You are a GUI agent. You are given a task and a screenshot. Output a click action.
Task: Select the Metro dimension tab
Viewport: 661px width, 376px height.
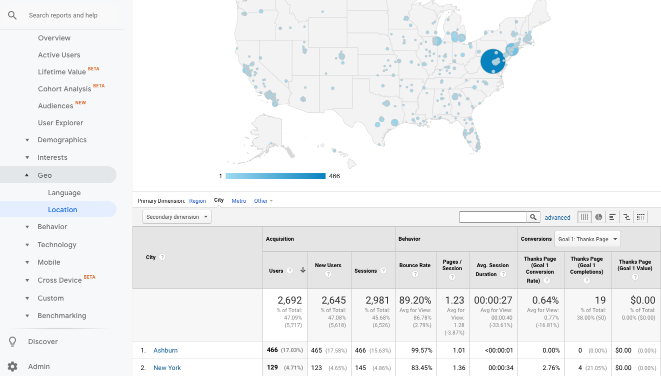click(238, 201)
